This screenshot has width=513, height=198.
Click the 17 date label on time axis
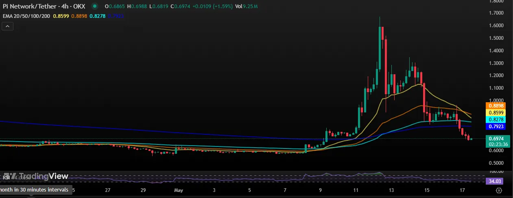coord(463,190)
